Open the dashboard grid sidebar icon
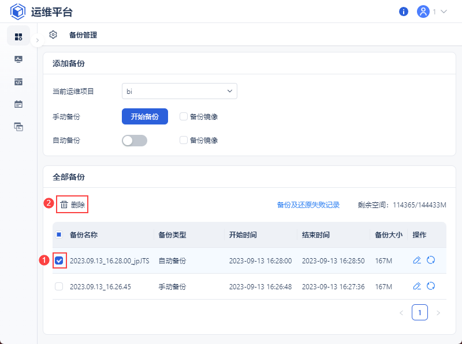 [18, 37]
